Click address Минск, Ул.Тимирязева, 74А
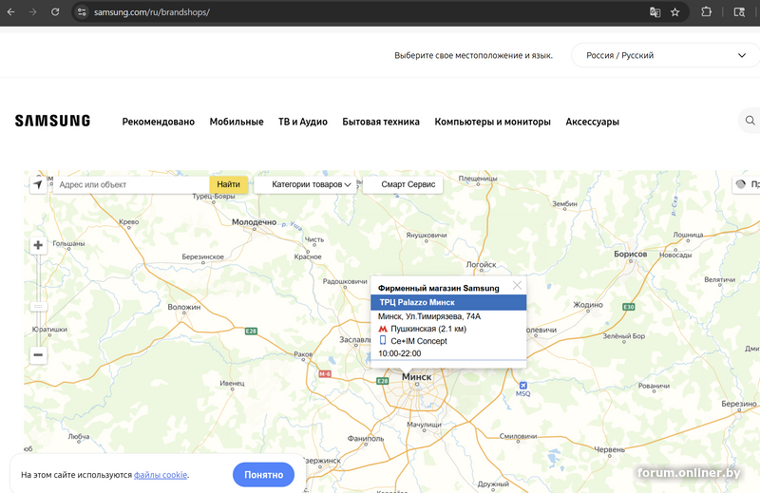 coord(429,316)
